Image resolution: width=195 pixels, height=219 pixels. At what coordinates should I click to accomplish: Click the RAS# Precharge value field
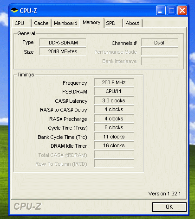114,119
